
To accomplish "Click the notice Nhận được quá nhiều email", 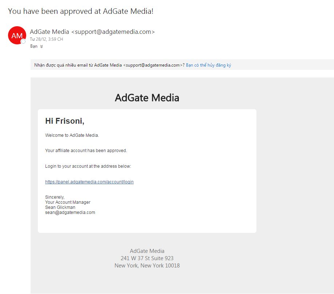I will (110, 65).
